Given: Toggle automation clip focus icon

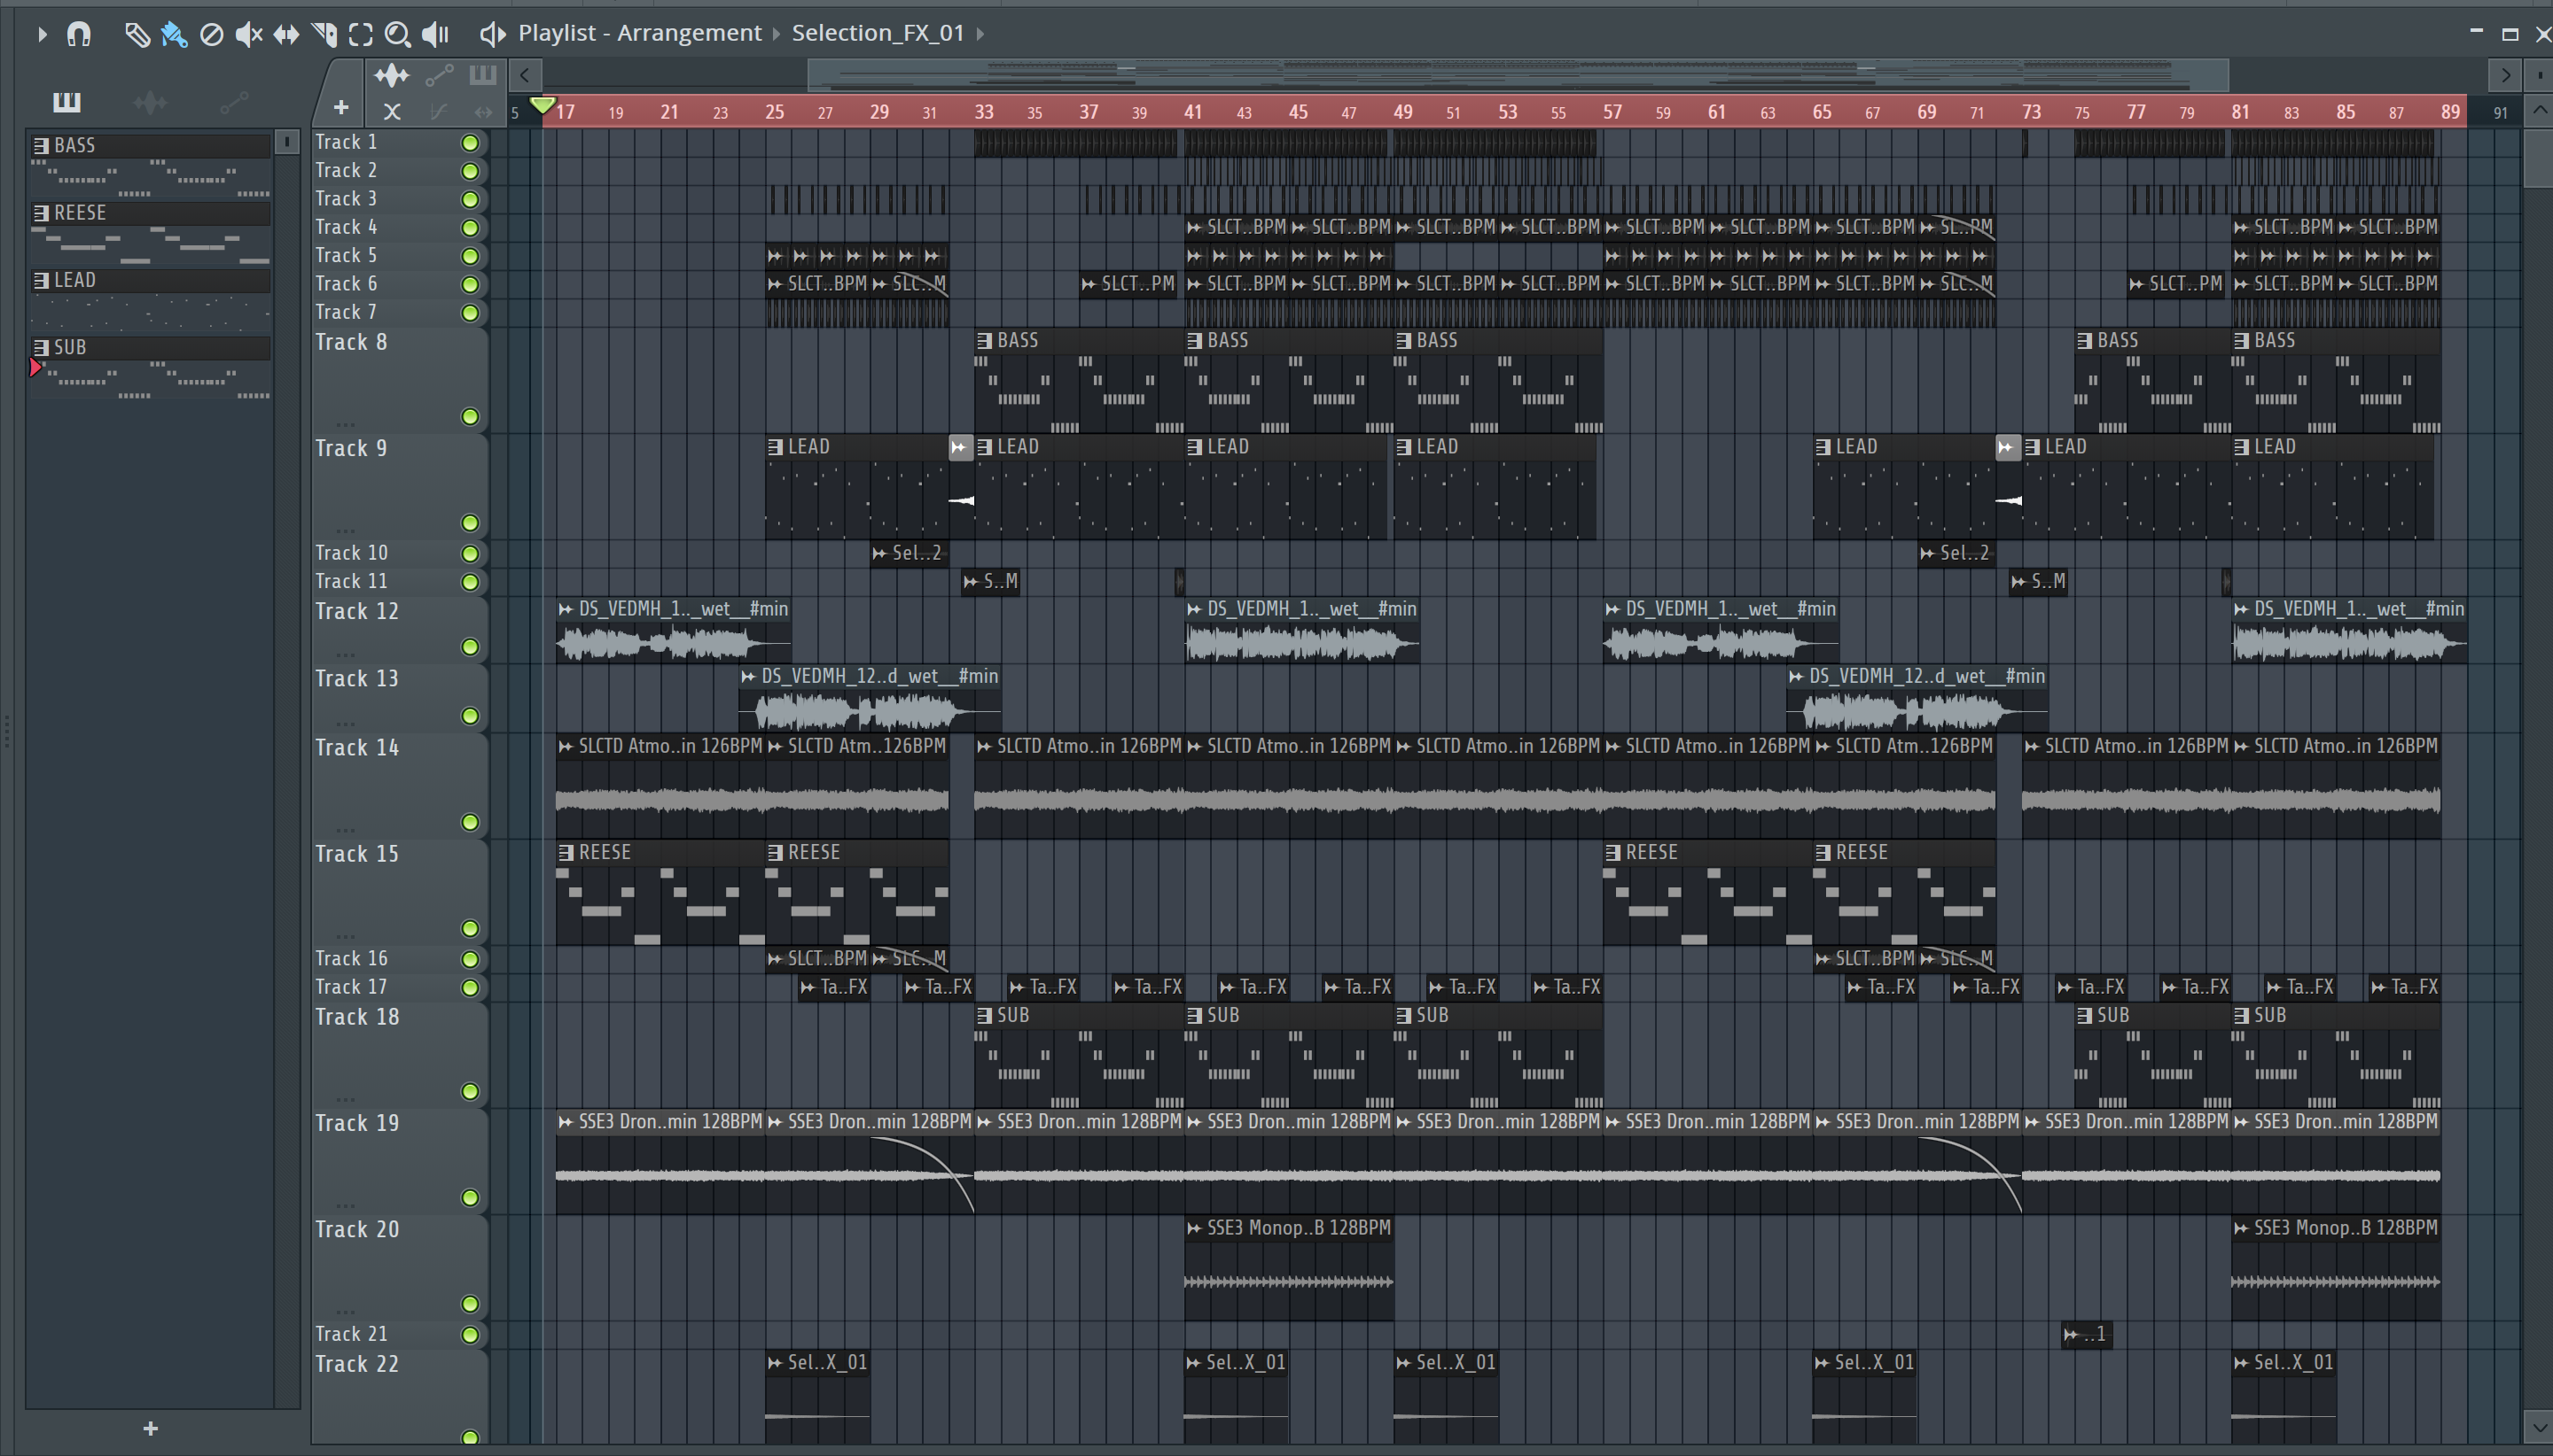Looking at the screenshot, I should coord(440,75).
